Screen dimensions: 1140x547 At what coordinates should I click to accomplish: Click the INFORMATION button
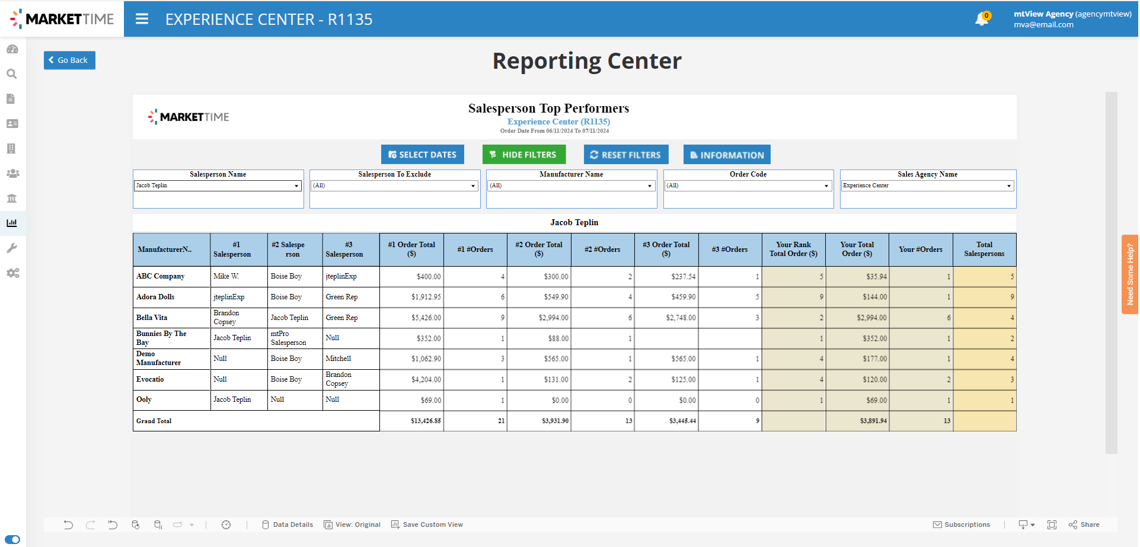tap(727, 155)
